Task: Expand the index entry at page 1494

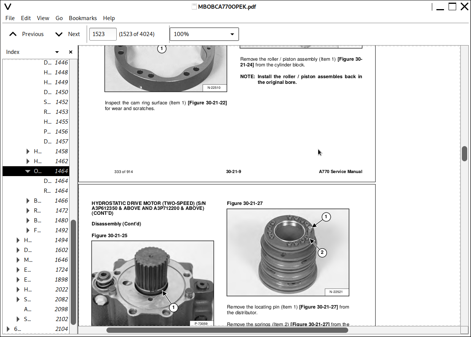Action: click(x=18, y=240)
